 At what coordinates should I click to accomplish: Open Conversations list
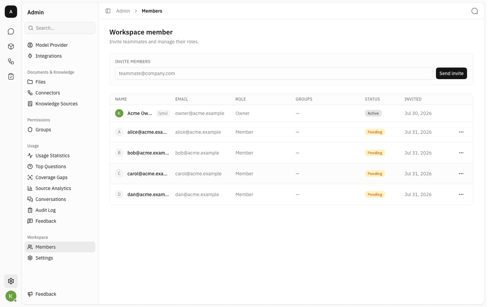(60, 199)
